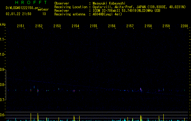191x121 pixels.
Task: Click frequency axis label 1.1
Action: [2, 39]
